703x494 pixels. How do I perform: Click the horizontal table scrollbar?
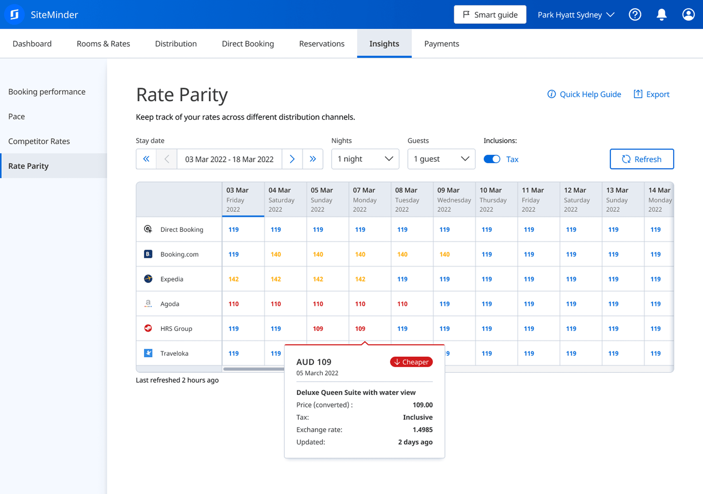253,369
